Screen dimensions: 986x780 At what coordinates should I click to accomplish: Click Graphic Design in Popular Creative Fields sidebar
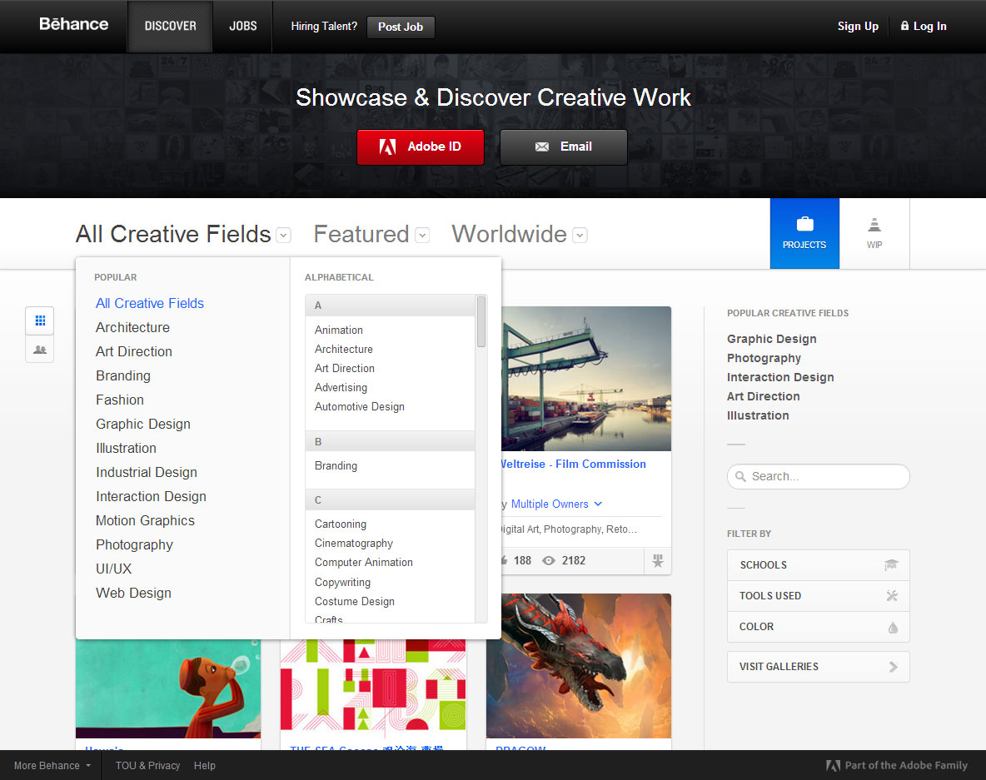[772, 339]
